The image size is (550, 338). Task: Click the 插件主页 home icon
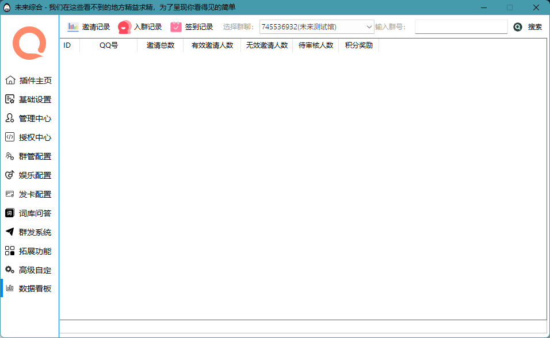coord(10,80)
